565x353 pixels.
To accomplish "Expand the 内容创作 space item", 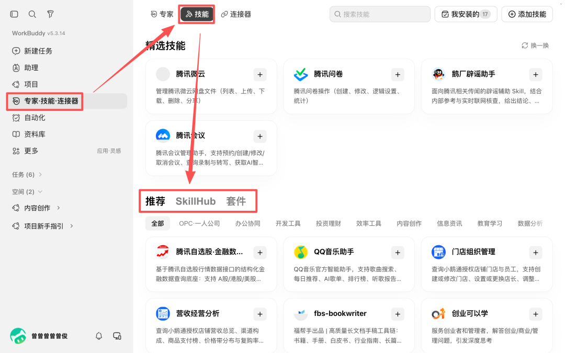I will (x=36, y=208).
